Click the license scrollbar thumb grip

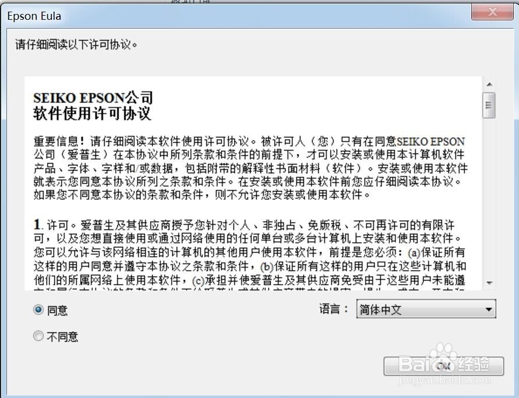tap(489, 105)
